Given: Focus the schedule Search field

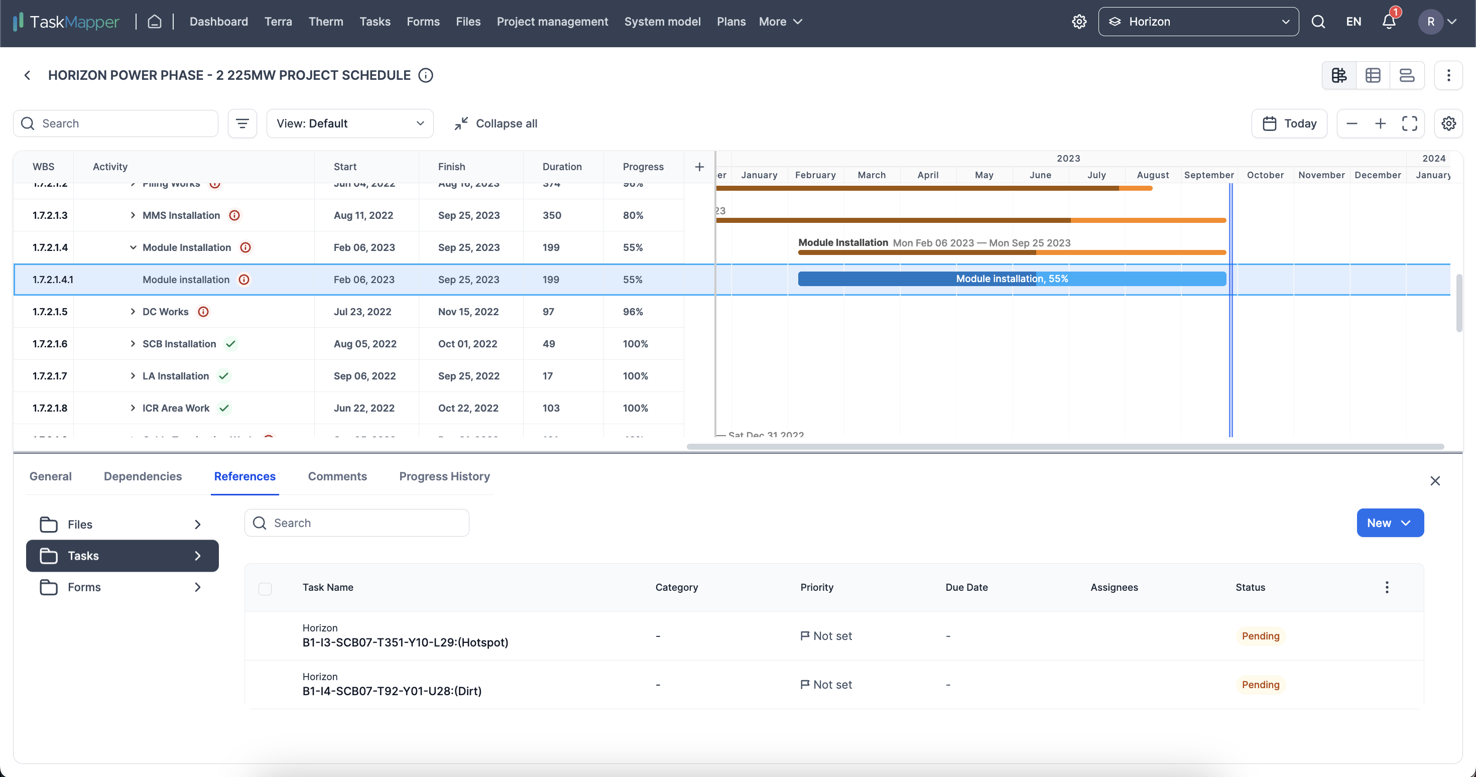Looking at the screenshot, I should (x=116, y=124).
